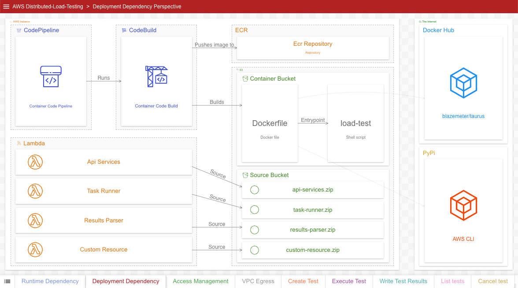Click the PyPi group title

tap(429, 153)
